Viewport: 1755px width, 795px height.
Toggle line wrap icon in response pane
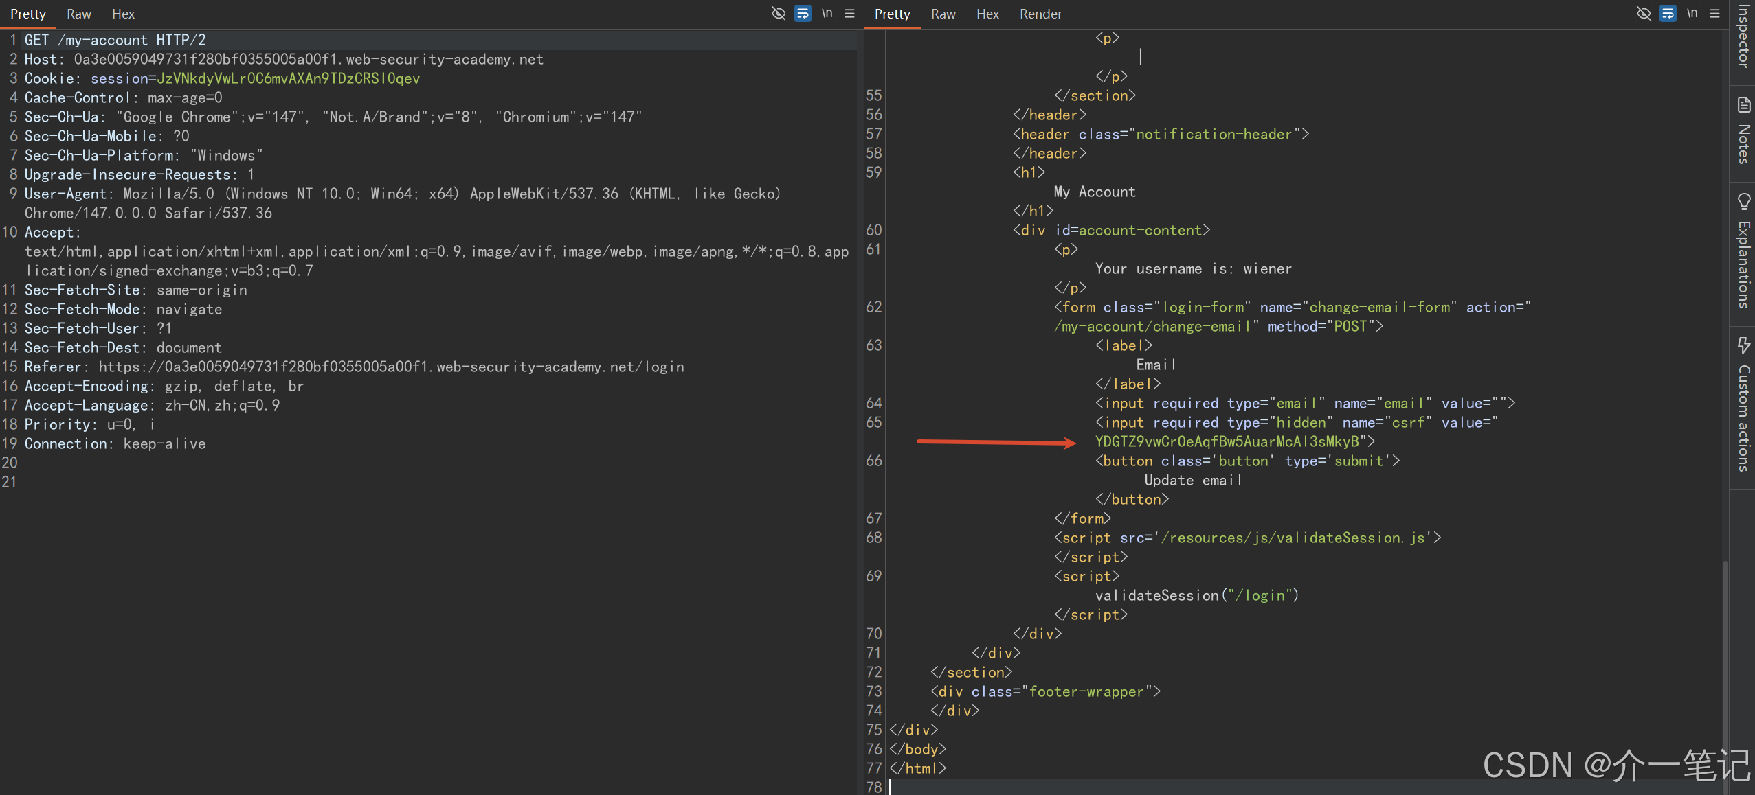[x=1668, y=14]
